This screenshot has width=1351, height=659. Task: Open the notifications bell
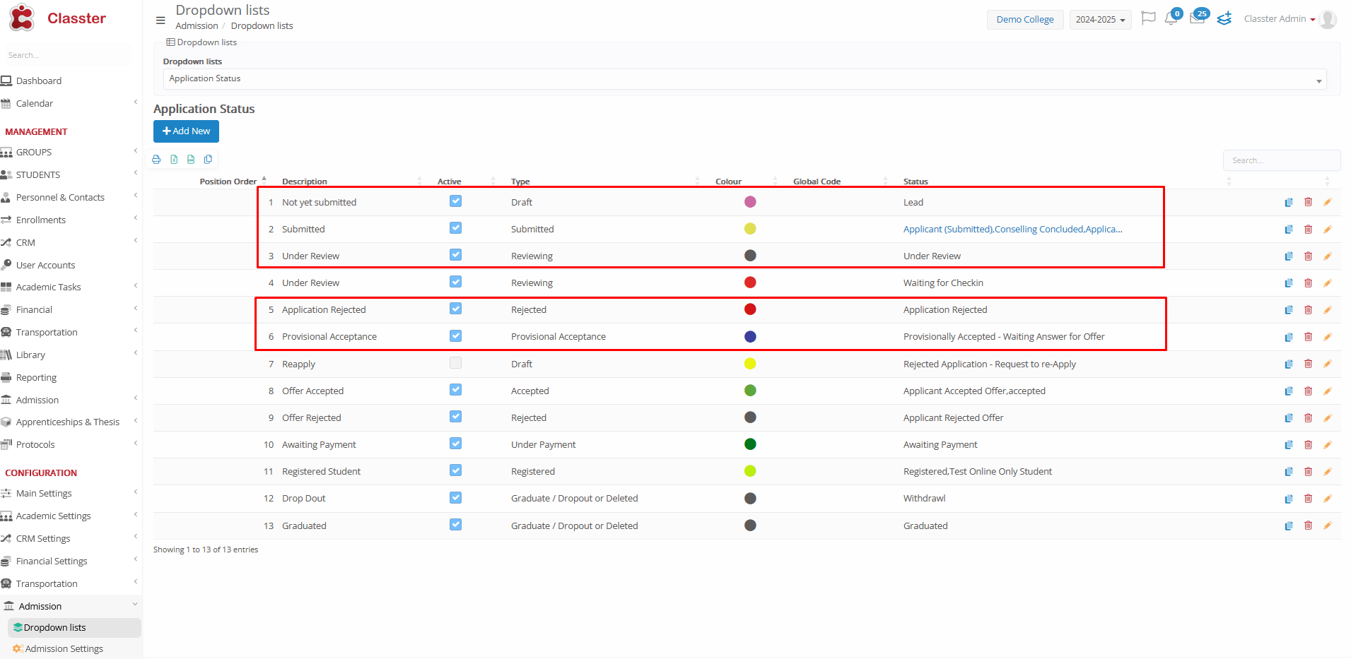pos(1171,19)
